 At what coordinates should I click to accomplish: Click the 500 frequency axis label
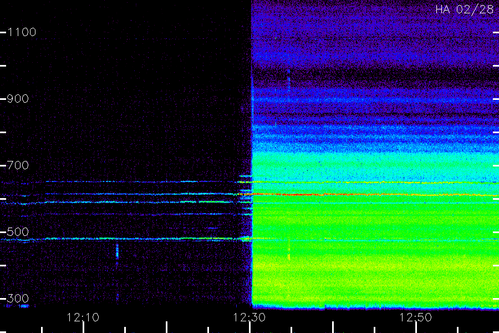[18, 232]
